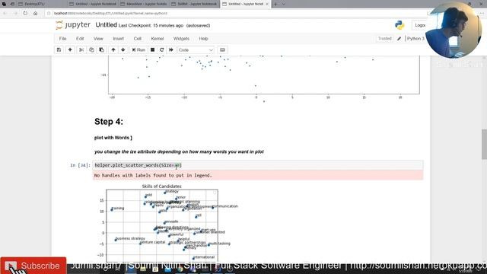
Task: Go back in browser history
Action: [x=5, y=14]
